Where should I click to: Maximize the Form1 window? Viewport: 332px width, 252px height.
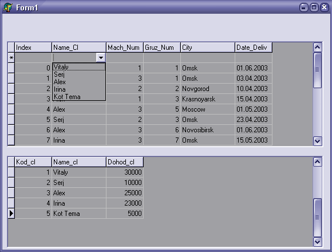click(x=314, y=7)
